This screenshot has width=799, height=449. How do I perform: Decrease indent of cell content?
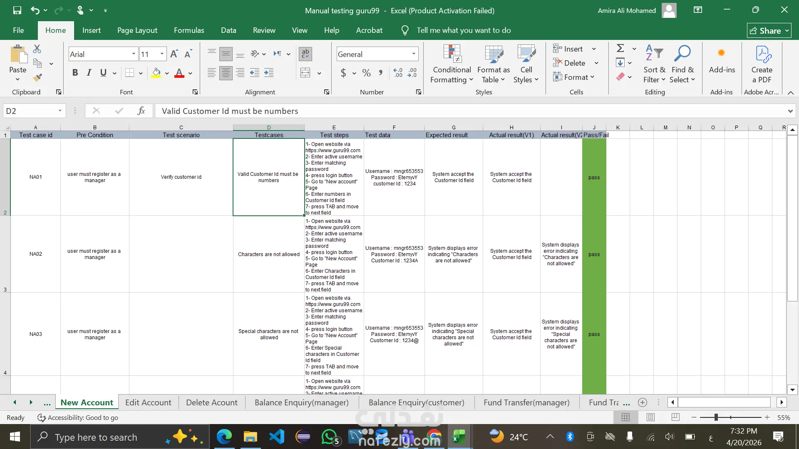pyautogui.click(x=255, y=73)
